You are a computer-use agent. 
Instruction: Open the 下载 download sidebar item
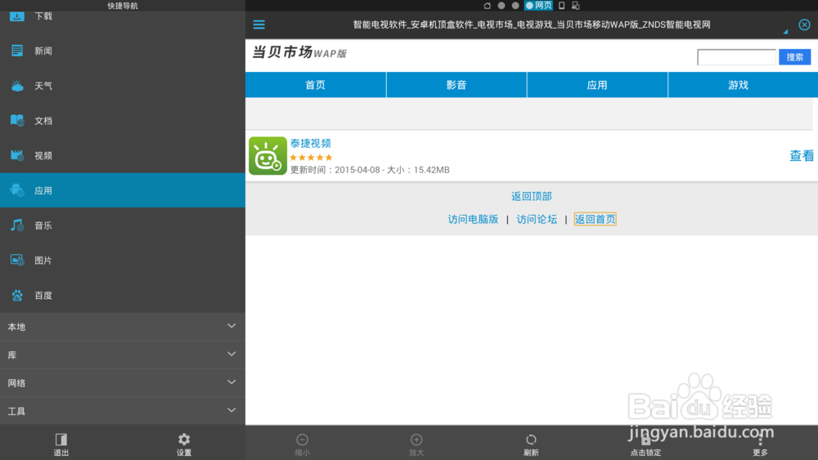(x=123, y=16)
